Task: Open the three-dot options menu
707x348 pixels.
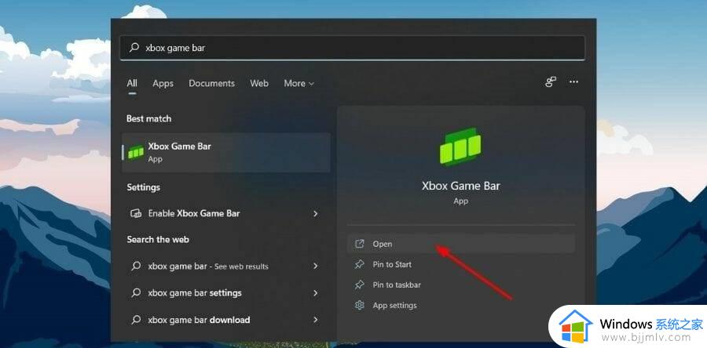Action: tap(573, 82)
